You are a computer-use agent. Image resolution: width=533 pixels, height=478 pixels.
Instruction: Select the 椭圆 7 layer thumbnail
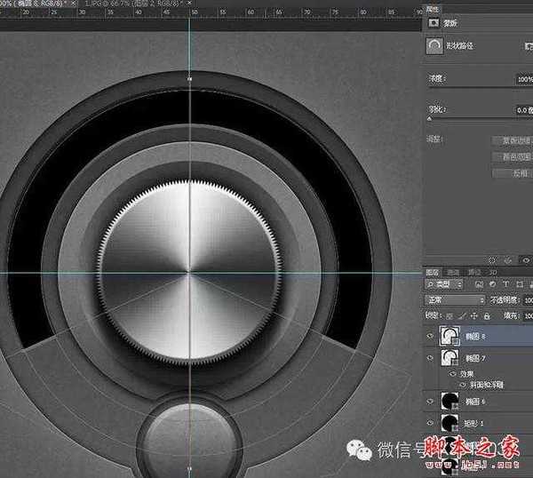point(449,358)
